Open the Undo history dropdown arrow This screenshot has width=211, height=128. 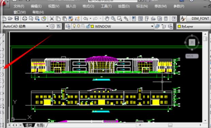click(x=91, y=18)
